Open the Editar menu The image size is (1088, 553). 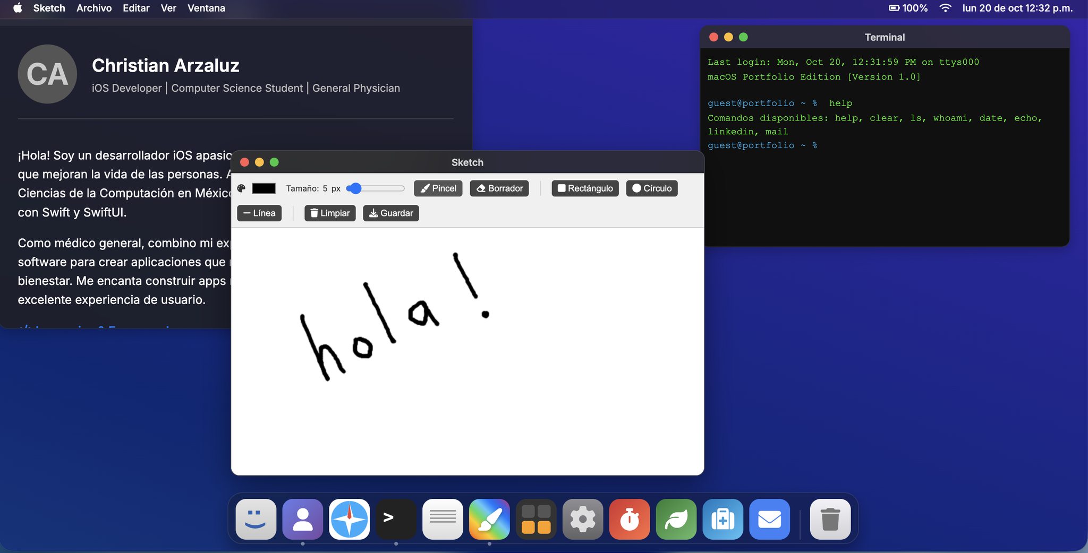coord(136,8)
